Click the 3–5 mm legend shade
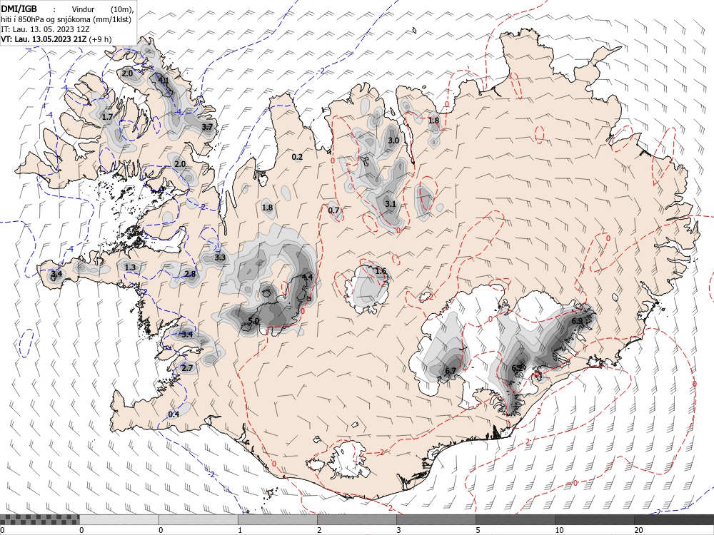The image size is (714, 535). point(436,519)
